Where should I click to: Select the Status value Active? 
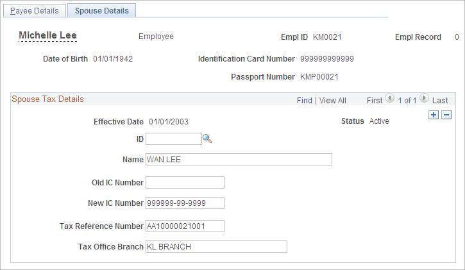[x=379, y=121]
